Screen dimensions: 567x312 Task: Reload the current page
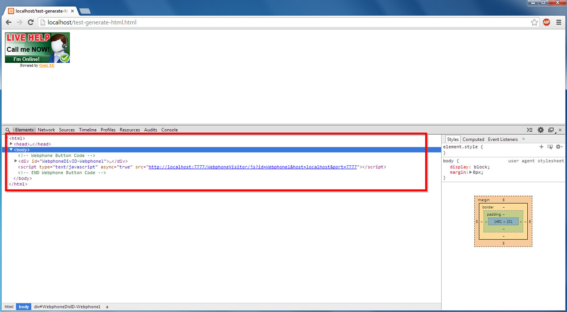31,22
